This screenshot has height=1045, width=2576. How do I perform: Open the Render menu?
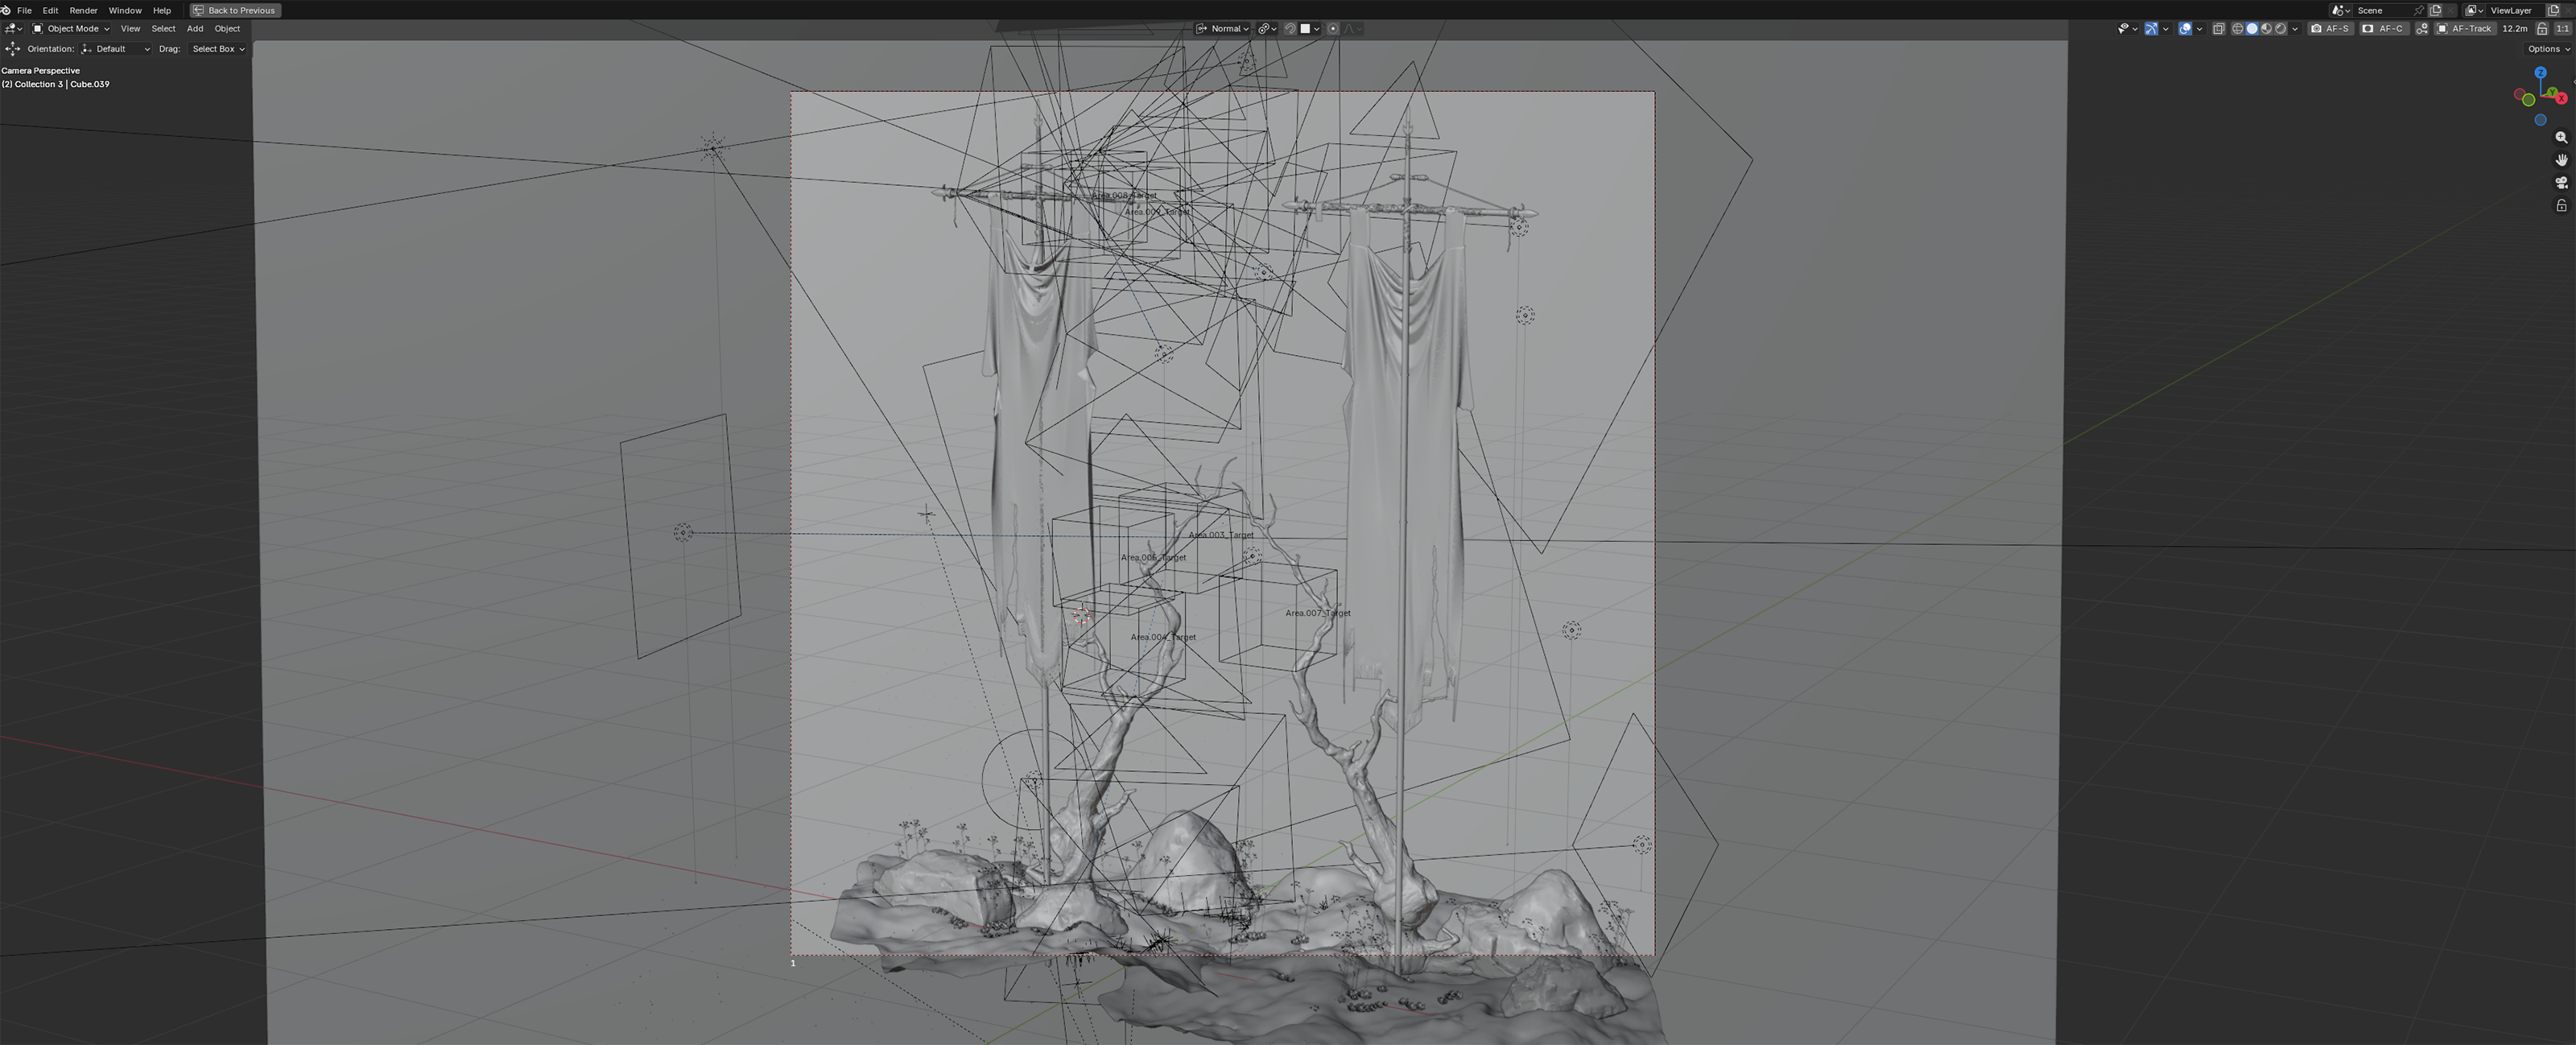(x=83, y=10)
